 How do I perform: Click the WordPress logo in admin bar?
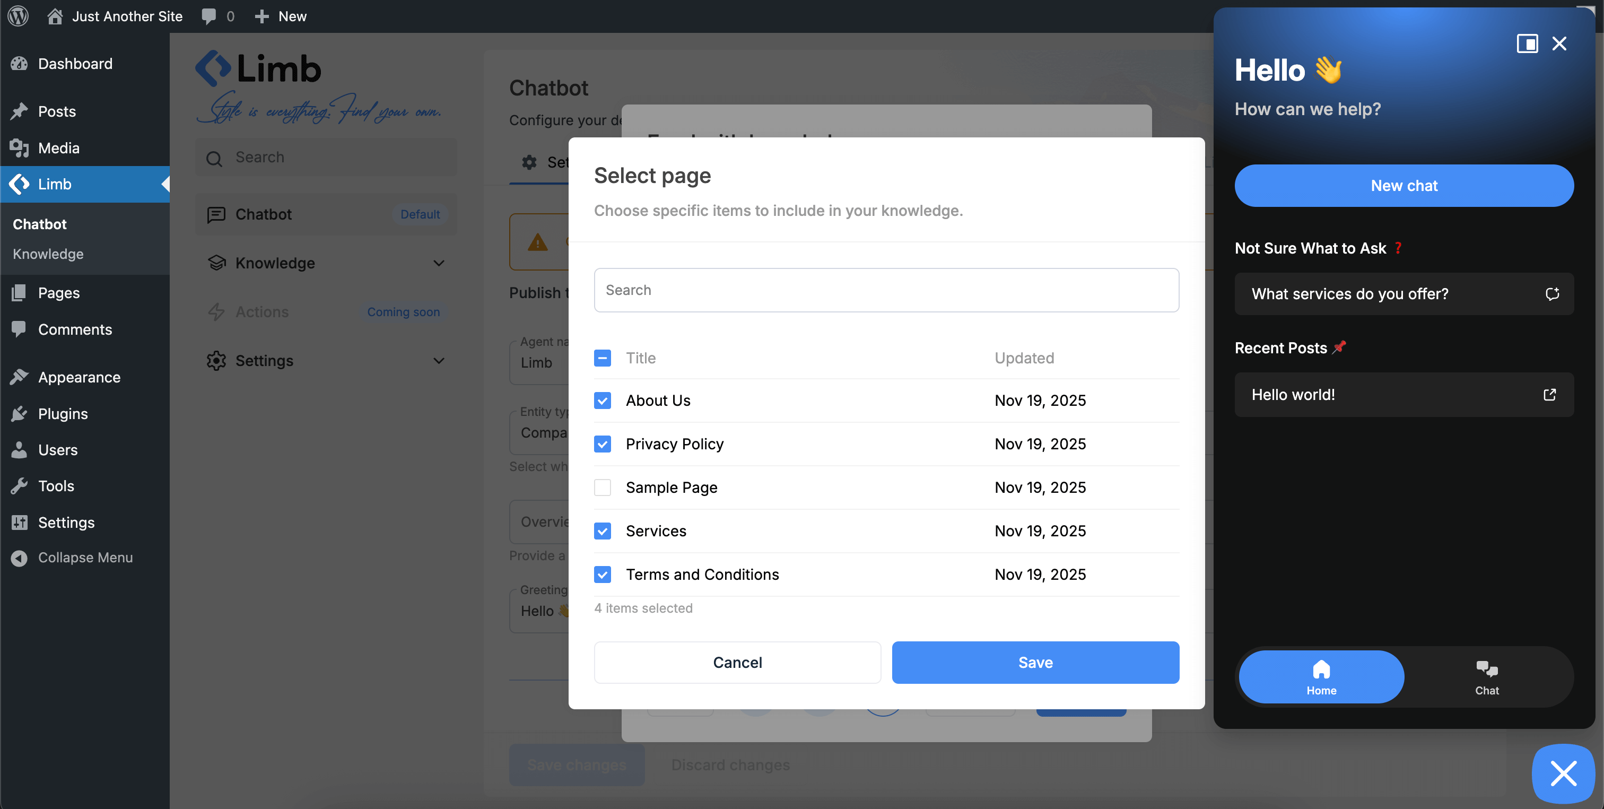click(18, 16)
